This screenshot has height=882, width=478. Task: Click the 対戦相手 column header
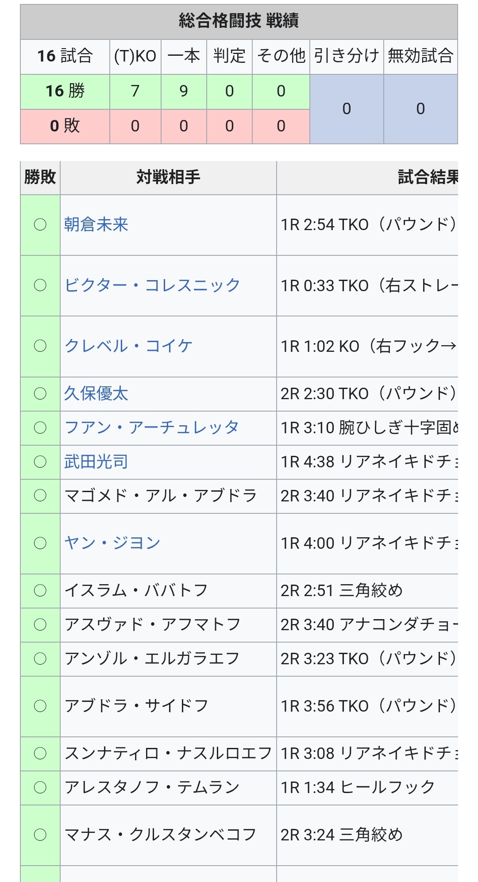point(168,177)
